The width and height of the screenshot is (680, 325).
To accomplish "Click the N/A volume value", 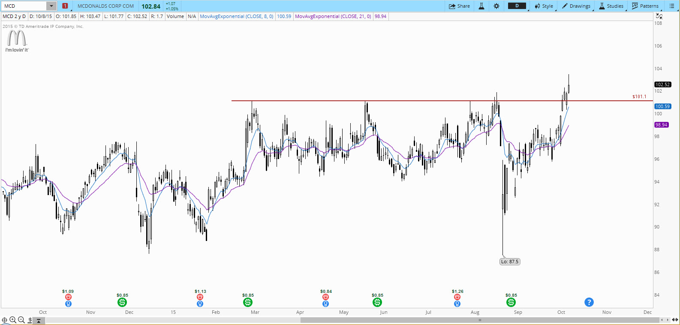I will click(x=192, y=16).
